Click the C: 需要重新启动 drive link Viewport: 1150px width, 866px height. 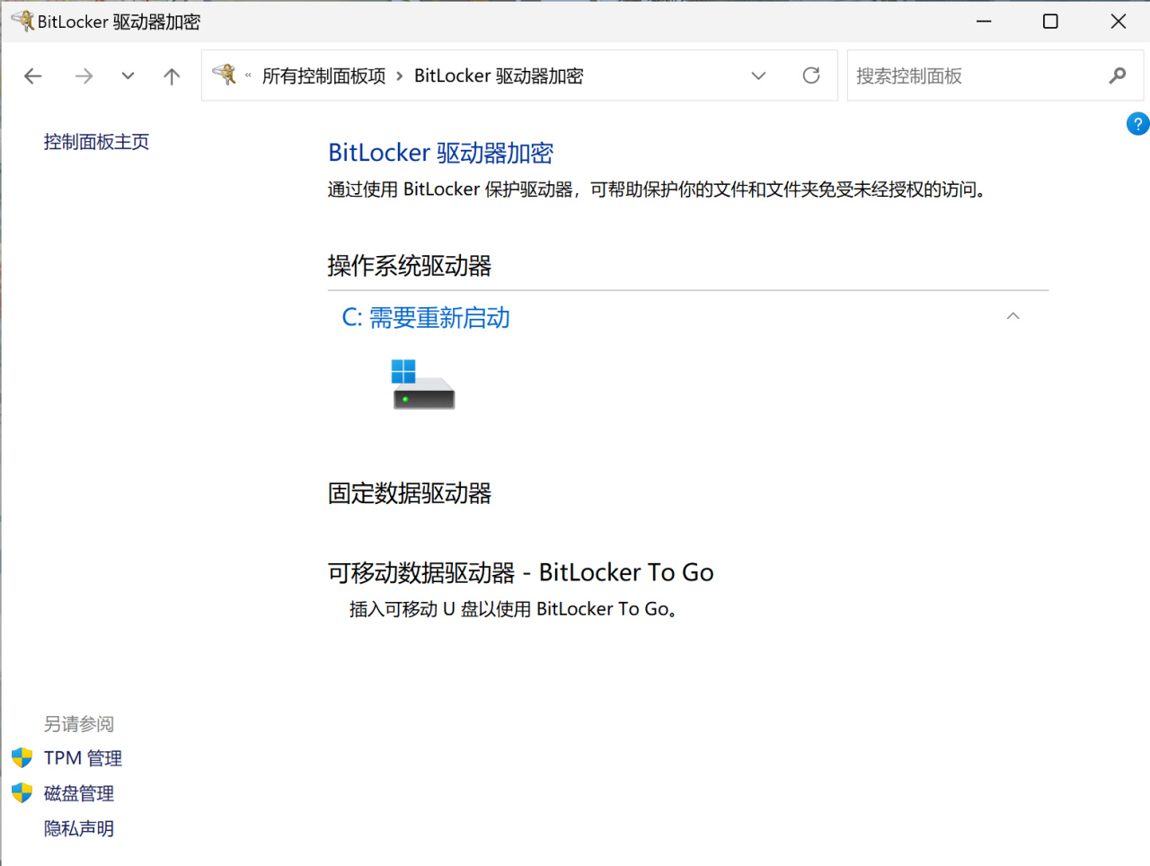point(426,318)
